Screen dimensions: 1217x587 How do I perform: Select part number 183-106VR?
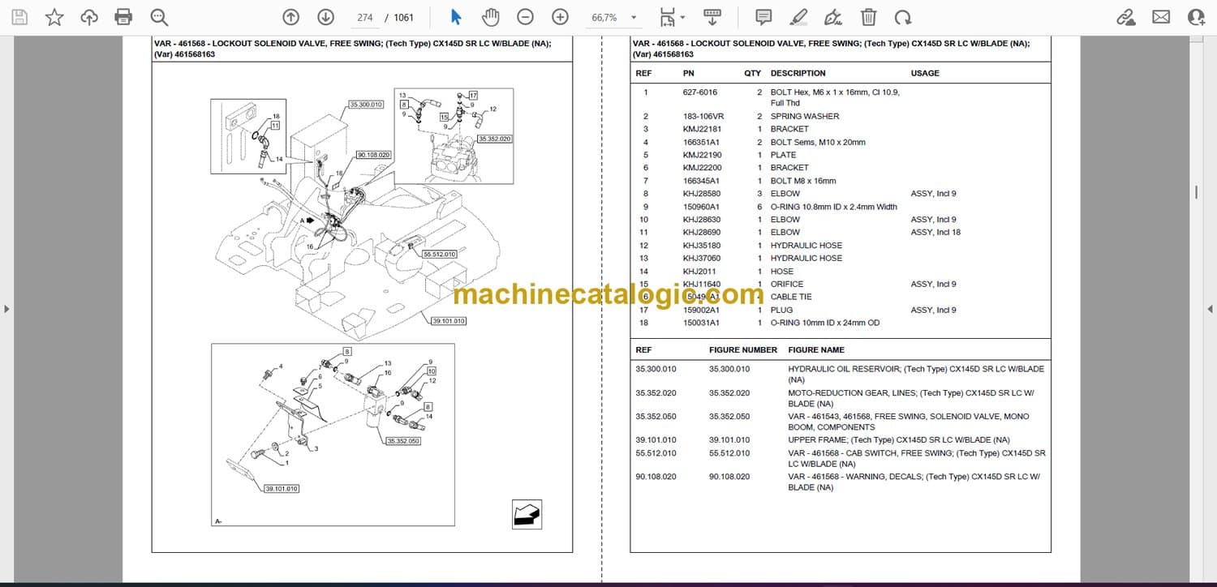point(703,117)
